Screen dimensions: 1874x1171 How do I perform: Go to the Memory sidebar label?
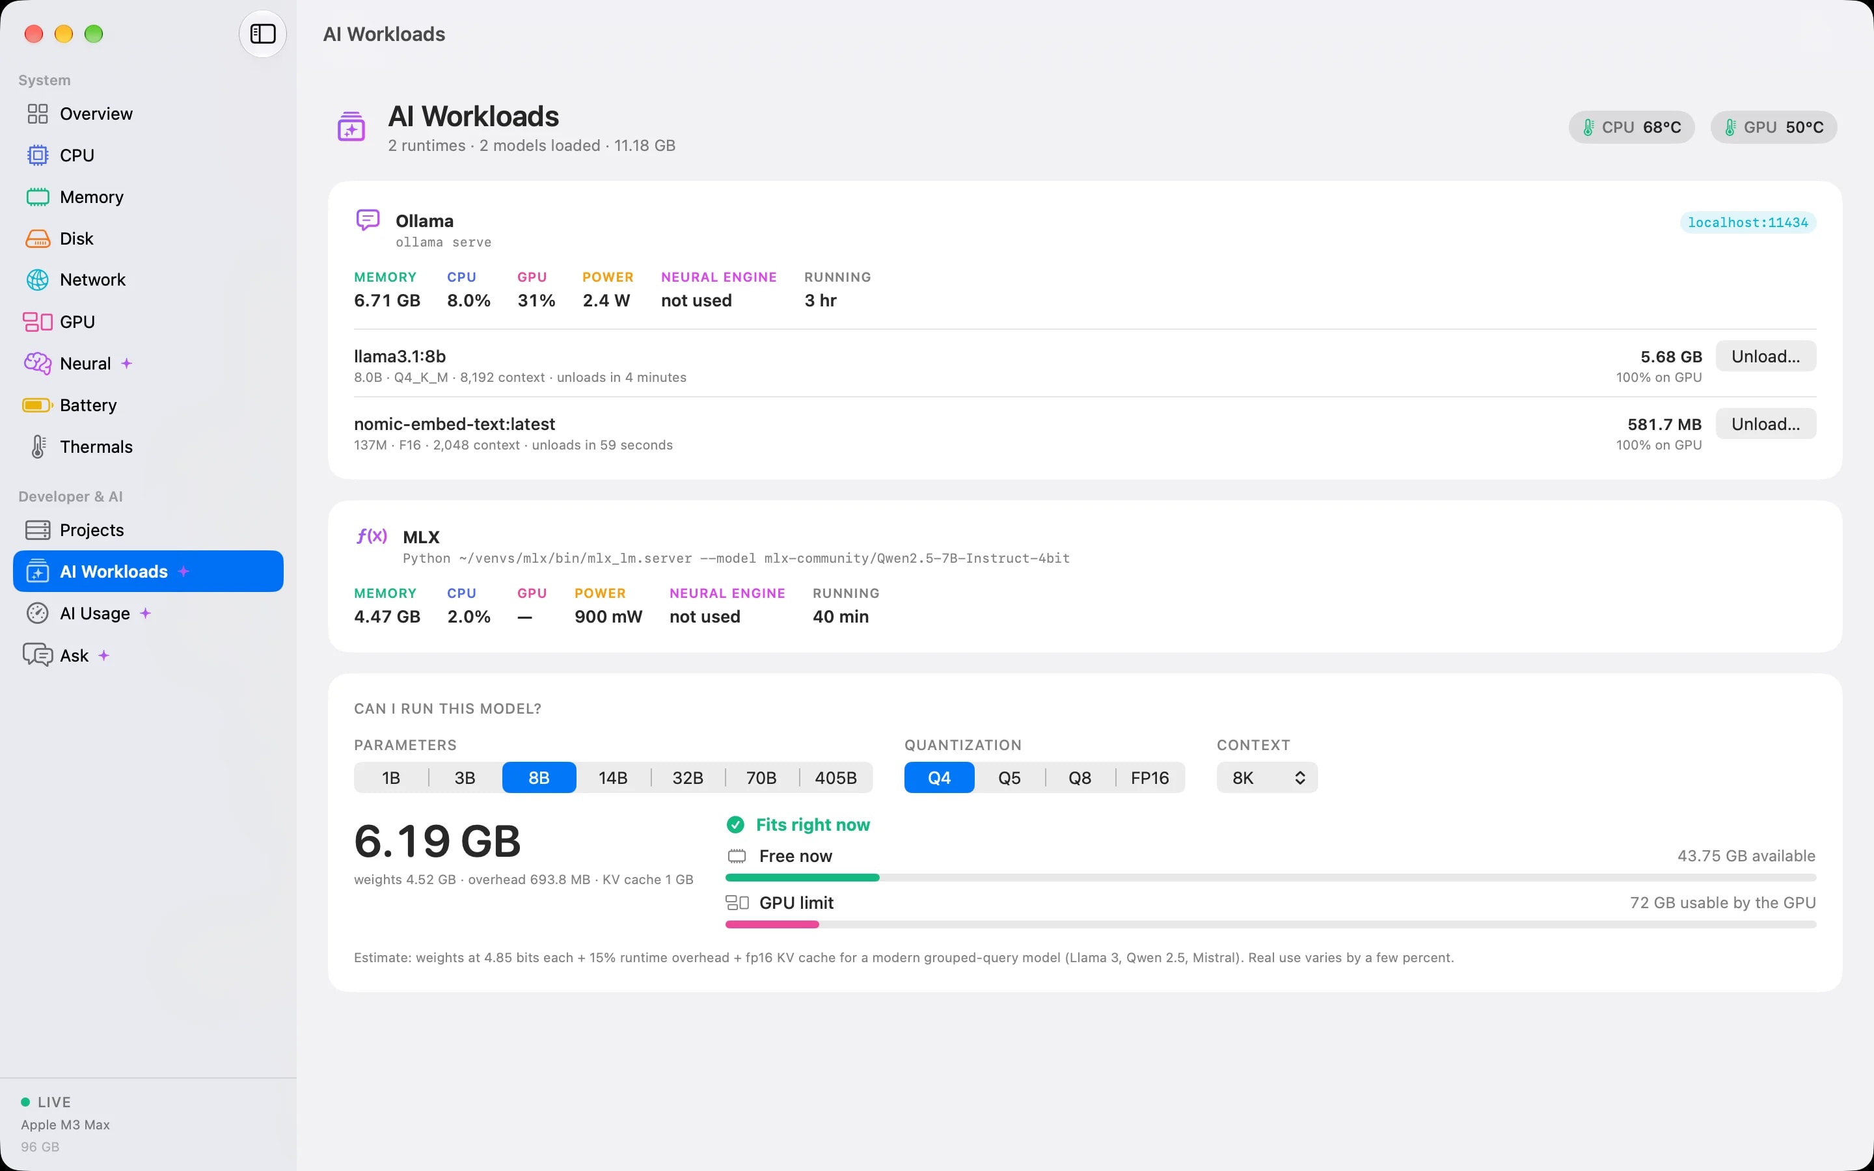[91, 196]
